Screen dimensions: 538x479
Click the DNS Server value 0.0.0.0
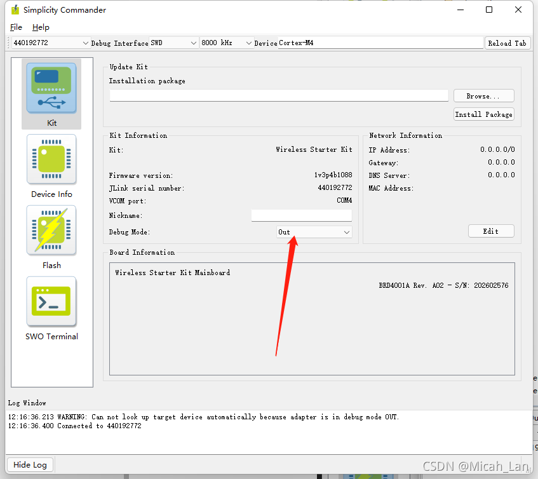tap(501, 175)
